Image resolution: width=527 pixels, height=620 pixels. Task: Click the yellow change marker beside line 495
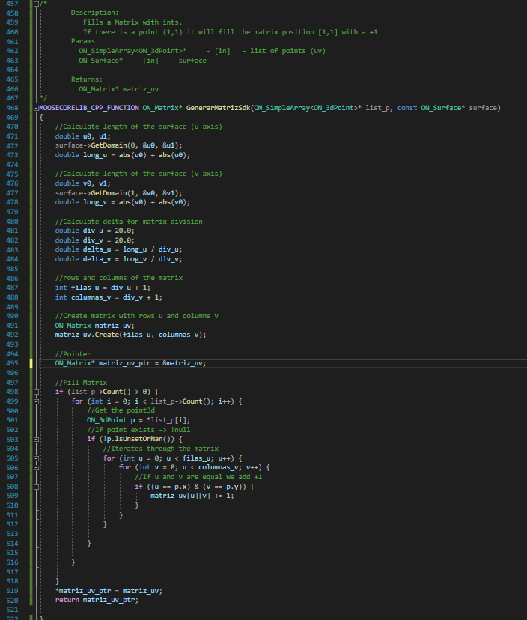click(x=31, y=363)
